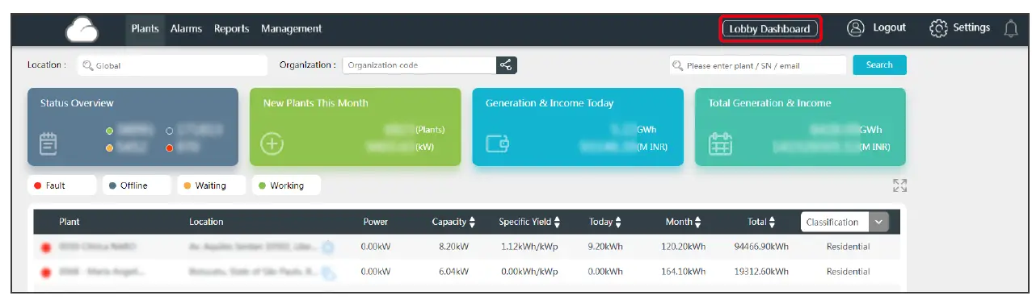Open the Management menu
Screen dimensions: 1032x304
291,28
